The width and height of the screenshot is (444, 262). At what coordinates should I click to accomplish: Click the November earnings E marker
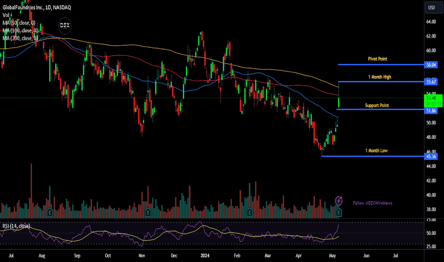click(x=148, y=212)
